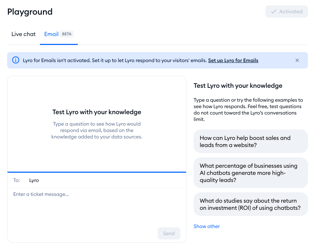Click the Playground page heading
314x248 pixels.
[x=30, y=12]
